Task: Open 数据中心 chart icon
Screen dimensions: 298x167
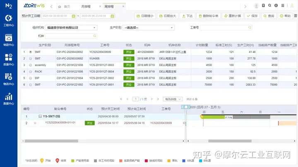Action: (x=8, y=98)
